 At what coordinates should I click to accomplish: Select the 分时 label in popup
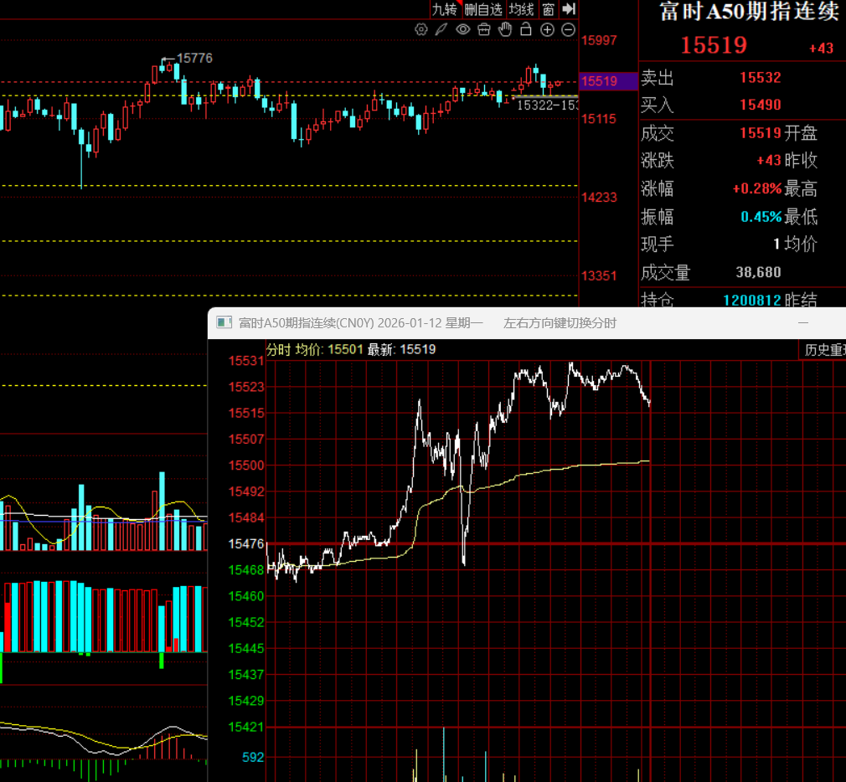click(278, 349)
